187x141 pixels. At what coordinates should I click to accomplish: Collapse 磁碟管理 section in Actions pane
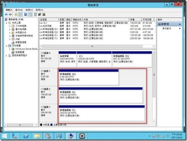[x=180, y=24]
